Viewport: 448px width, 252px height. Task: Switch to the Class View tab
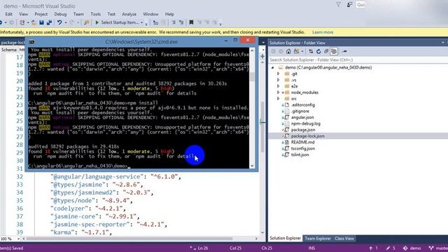pyautogui.click(x=344, y=238)
